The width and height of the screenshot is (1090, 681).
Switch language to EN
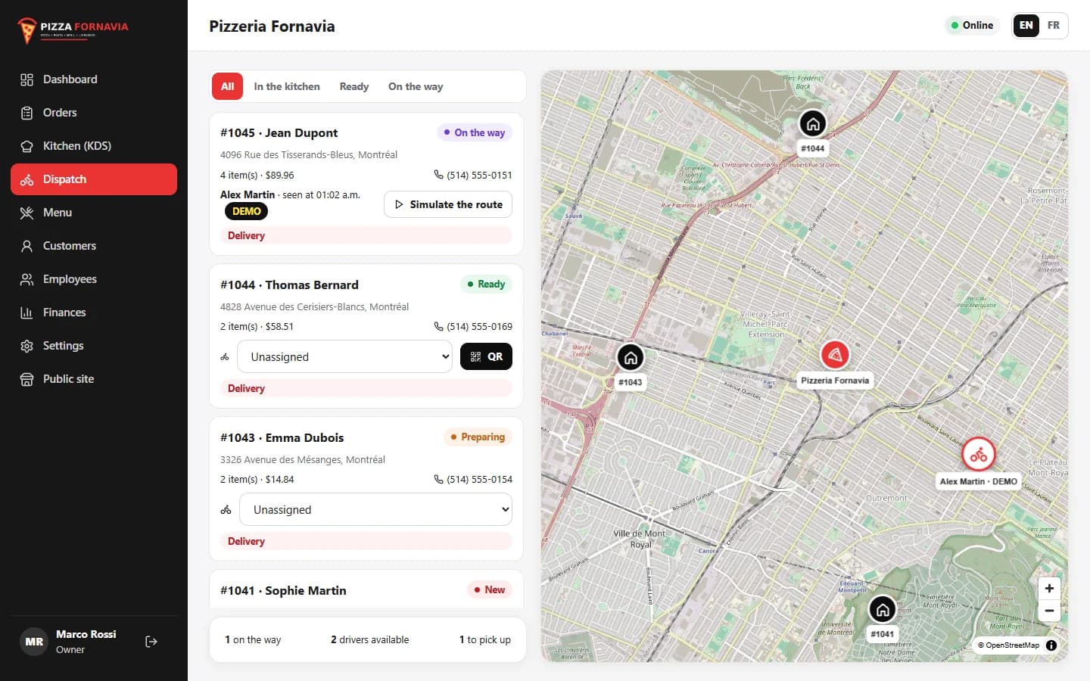click(1026, 25)
